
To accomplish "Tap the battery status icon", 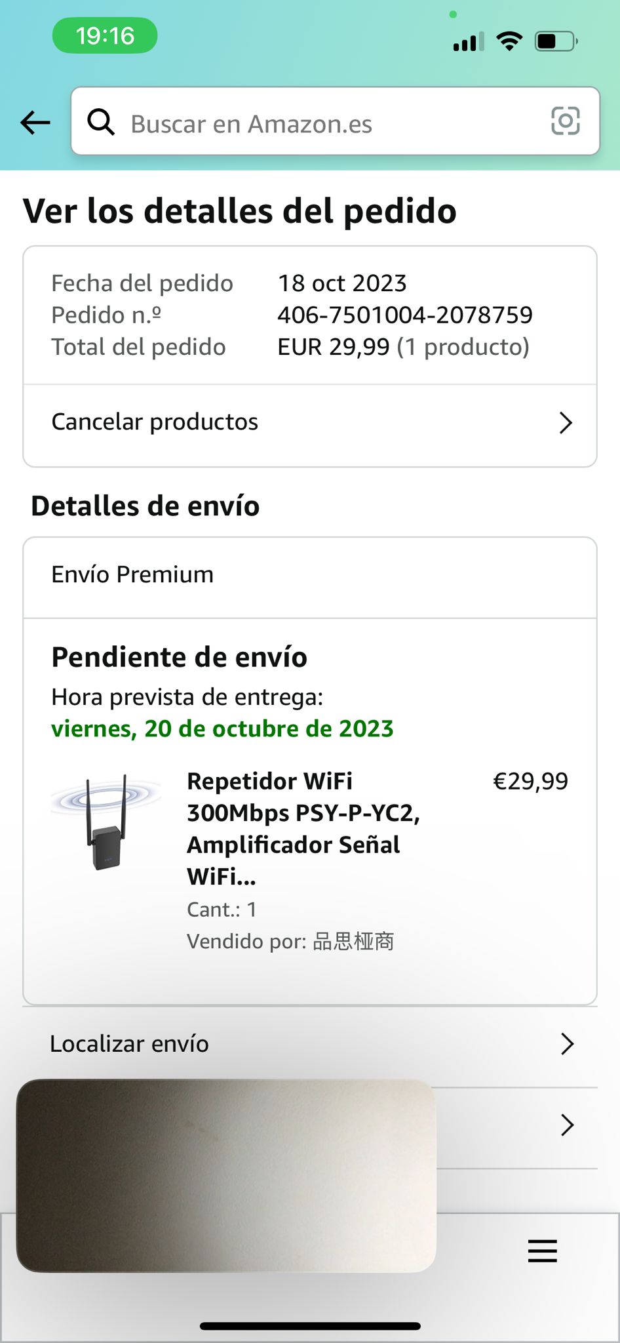I will tap(555, 41).
